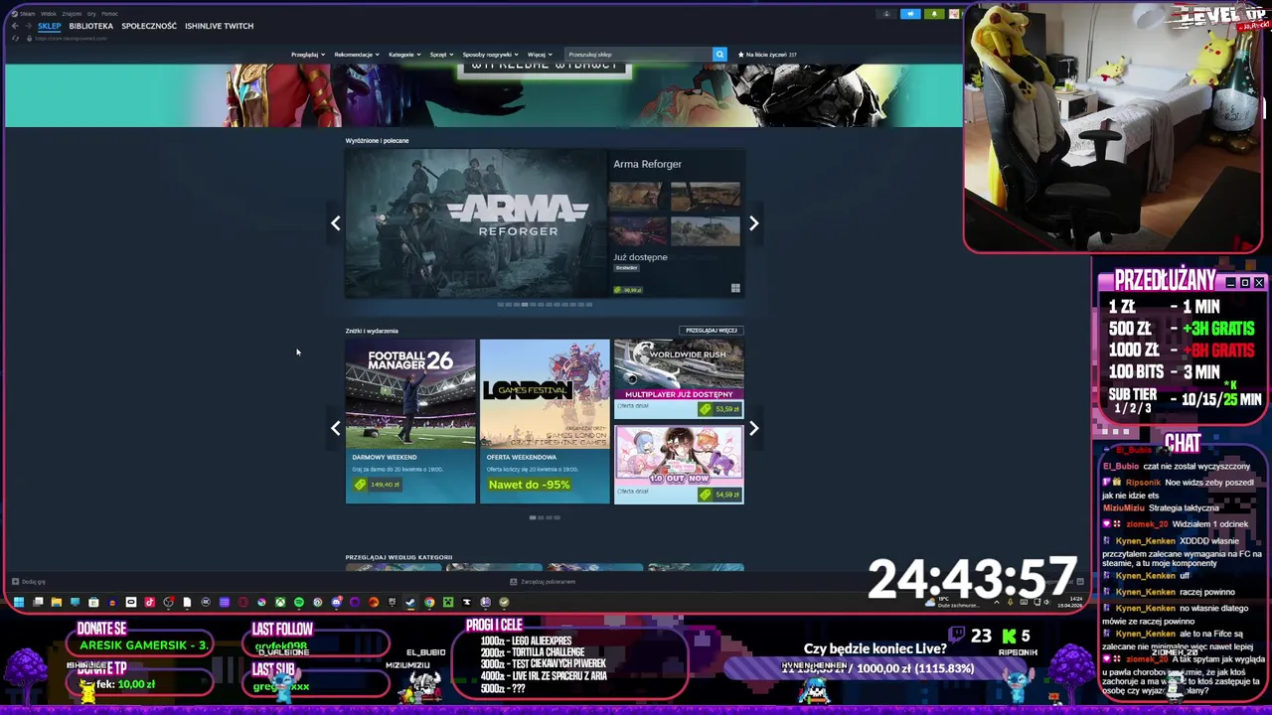The image size is (1272, 715).
Task: Click in the Przeszukaj sklep search field
Action: point(638,55)
